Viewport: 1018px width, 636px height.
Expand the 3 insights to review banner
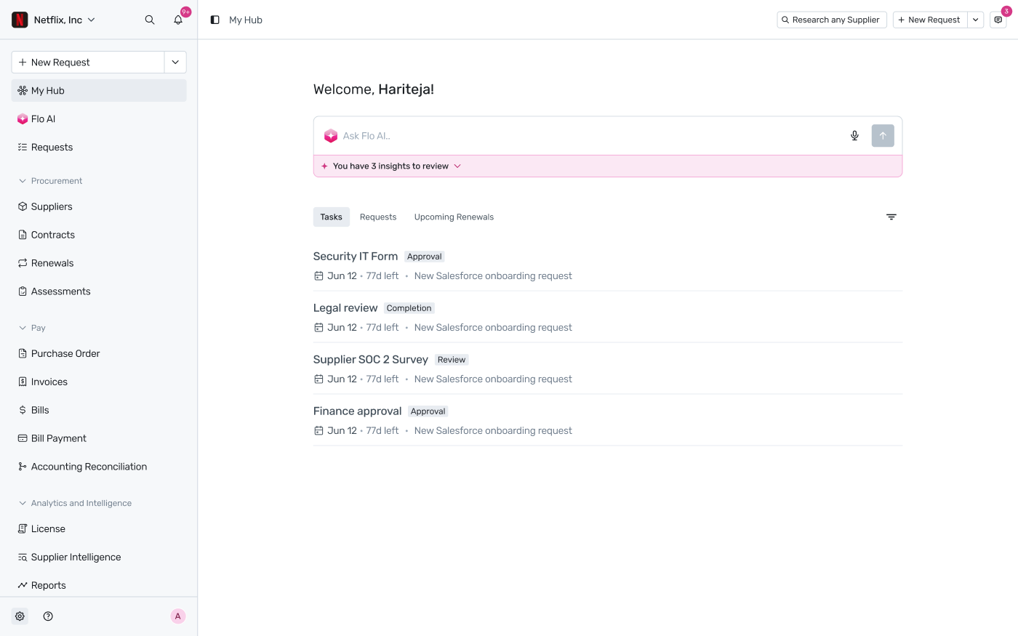pos(608,166)
